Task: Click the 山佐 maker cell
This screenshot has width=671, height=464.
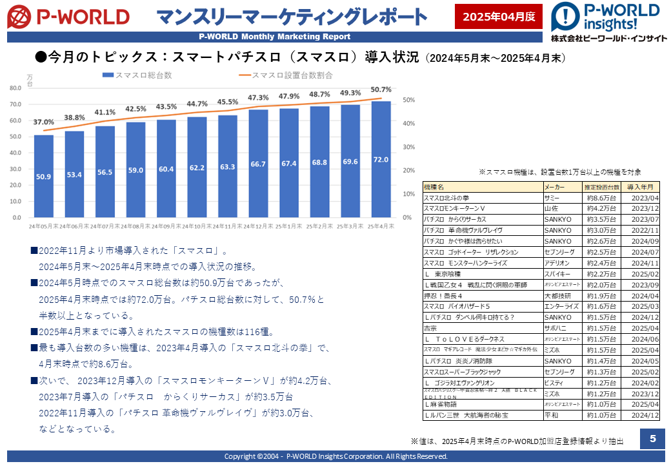Action: (563, 209)
